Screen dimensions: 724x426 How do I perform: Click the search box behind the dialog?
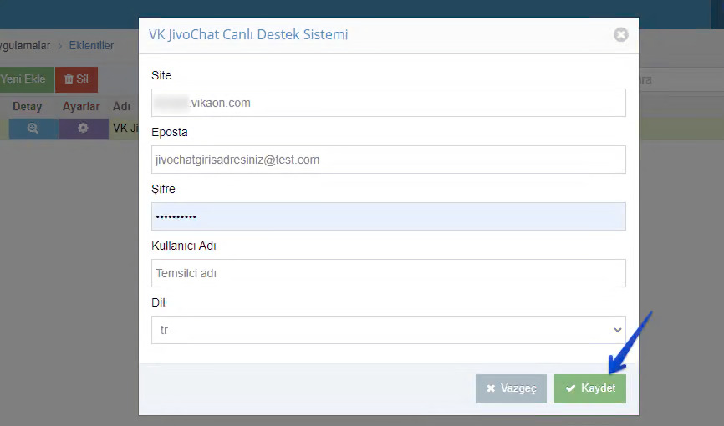pos(681,79)
